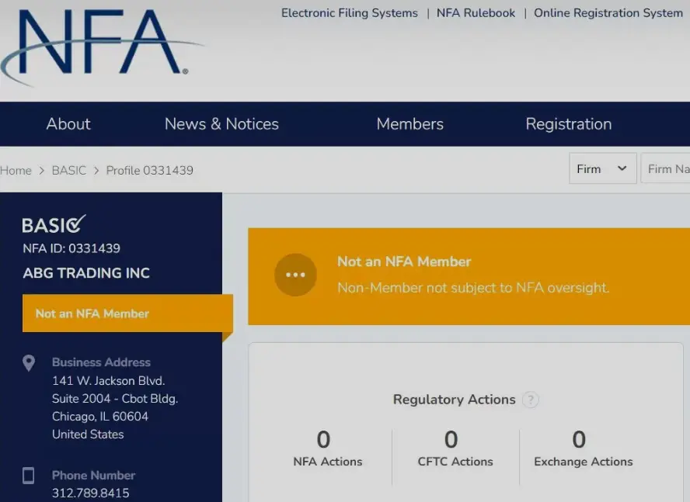This screenshot has width=690, height=502.
Task: Open the Members menu
Action: tap(409, 124)
